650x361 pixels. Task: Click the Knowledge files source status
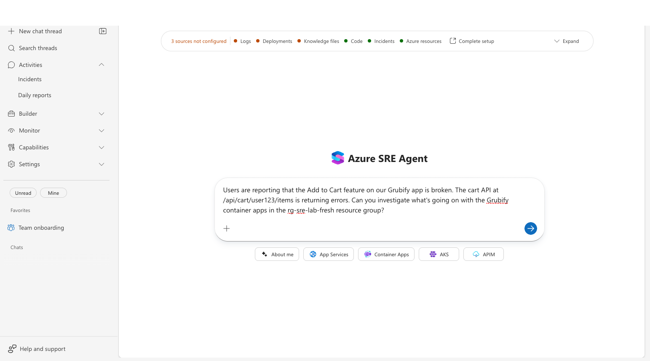(318, 41)
